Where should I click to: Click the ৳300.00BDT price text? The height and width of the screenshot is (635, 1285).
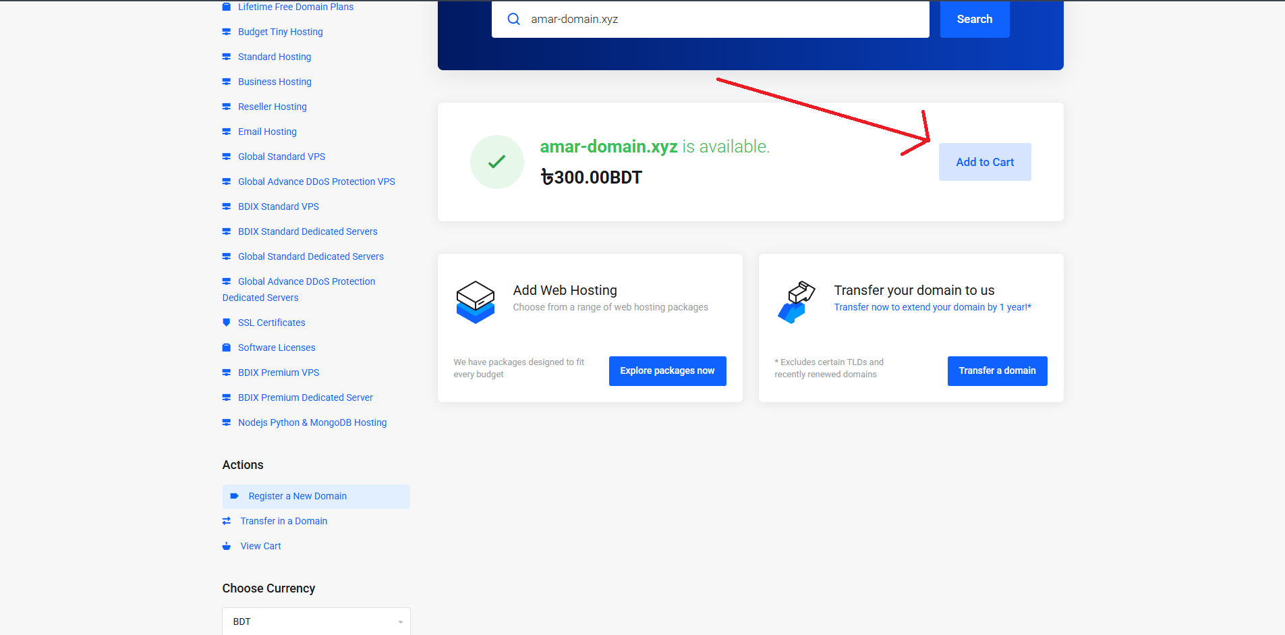(591, 177)
